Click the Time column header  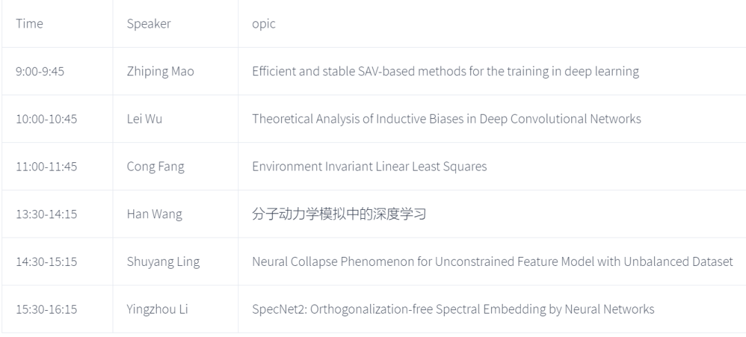click(x=29, y=23)
